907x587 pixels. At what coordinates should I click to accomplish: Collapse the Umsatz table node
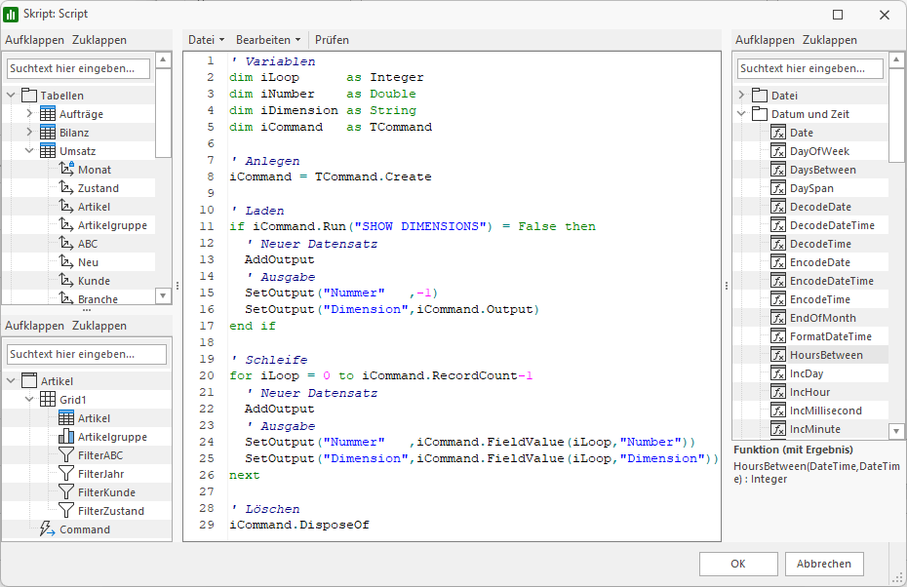29,151
